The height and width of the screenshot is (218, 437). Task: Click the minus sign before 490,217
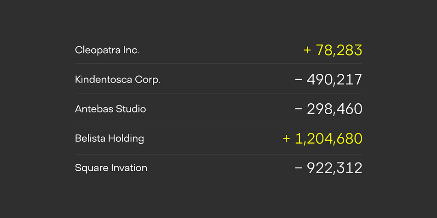[x=299, y=80]
